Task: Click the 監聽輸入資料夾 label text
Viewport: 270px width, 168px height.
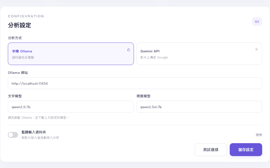Action: click(x=34, y=132)
